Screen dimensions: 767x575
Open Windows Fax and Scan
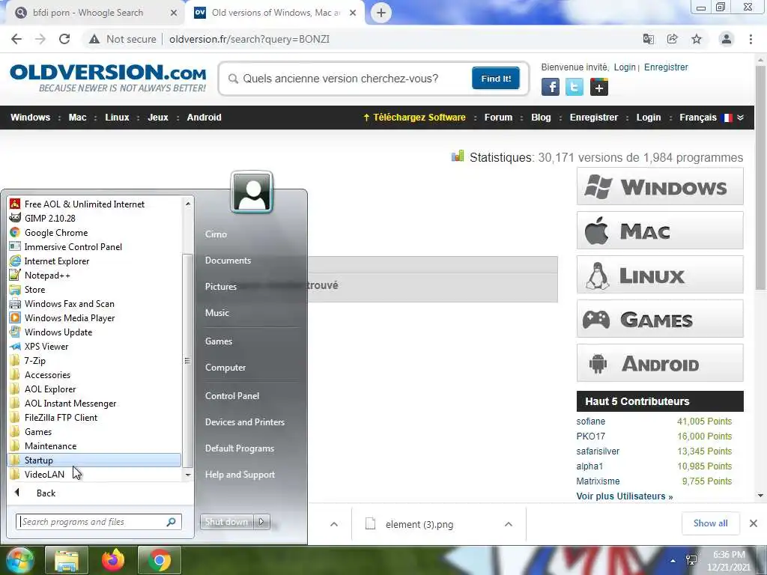point(69,303)
